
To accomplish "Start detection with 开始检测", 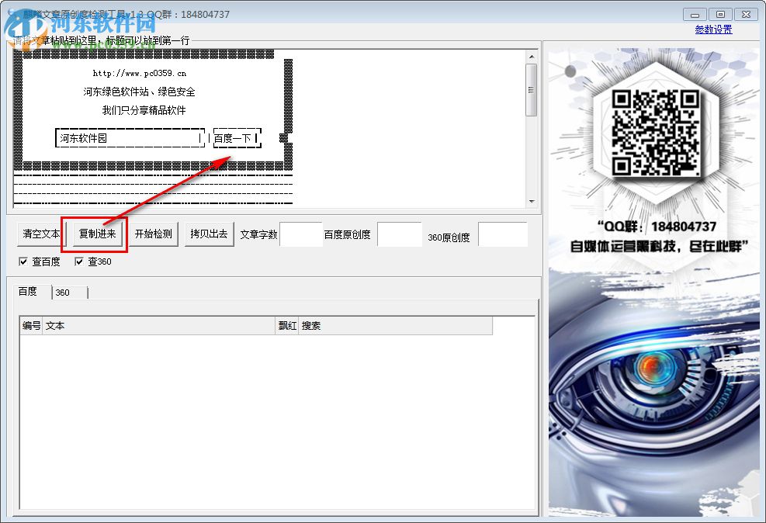I will [x=154, y=234].
